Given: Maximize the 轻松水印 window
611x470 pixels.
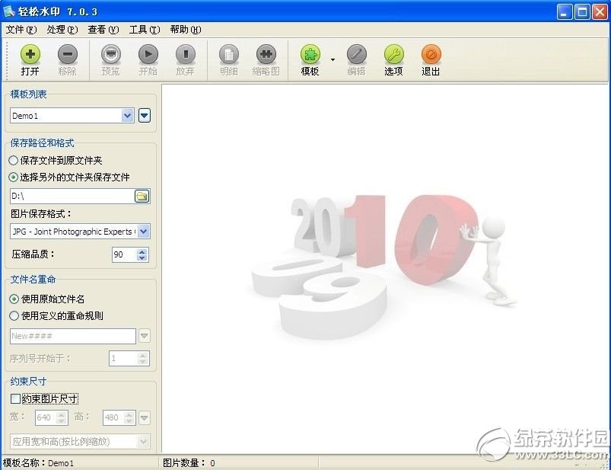Looking at the screenshot, I should 582,11.
